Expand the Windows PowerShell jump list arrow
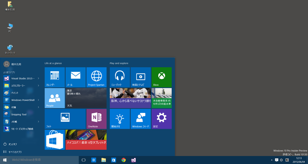 pos(38,100)
